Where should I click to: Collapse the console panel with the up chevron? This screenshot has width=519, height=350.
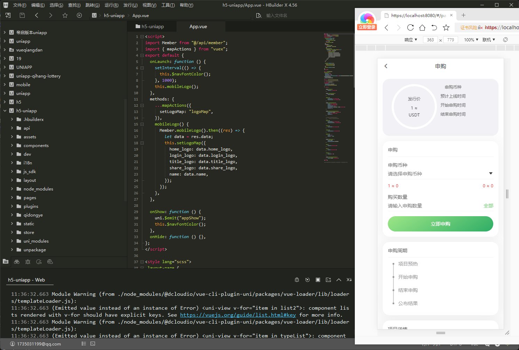(339, 280)
